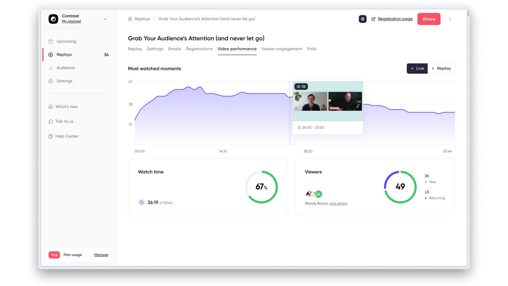Switch to the Registrations tab
The height and width of the screenshot is (286, 508).
199,49
